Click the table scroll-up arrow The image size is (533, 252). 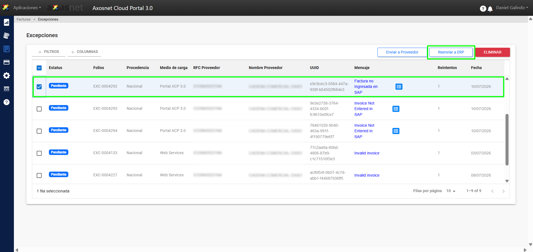[x=507, y=79]
